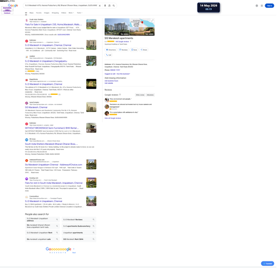Click the Share button in knowledge panel

[143, 50]
